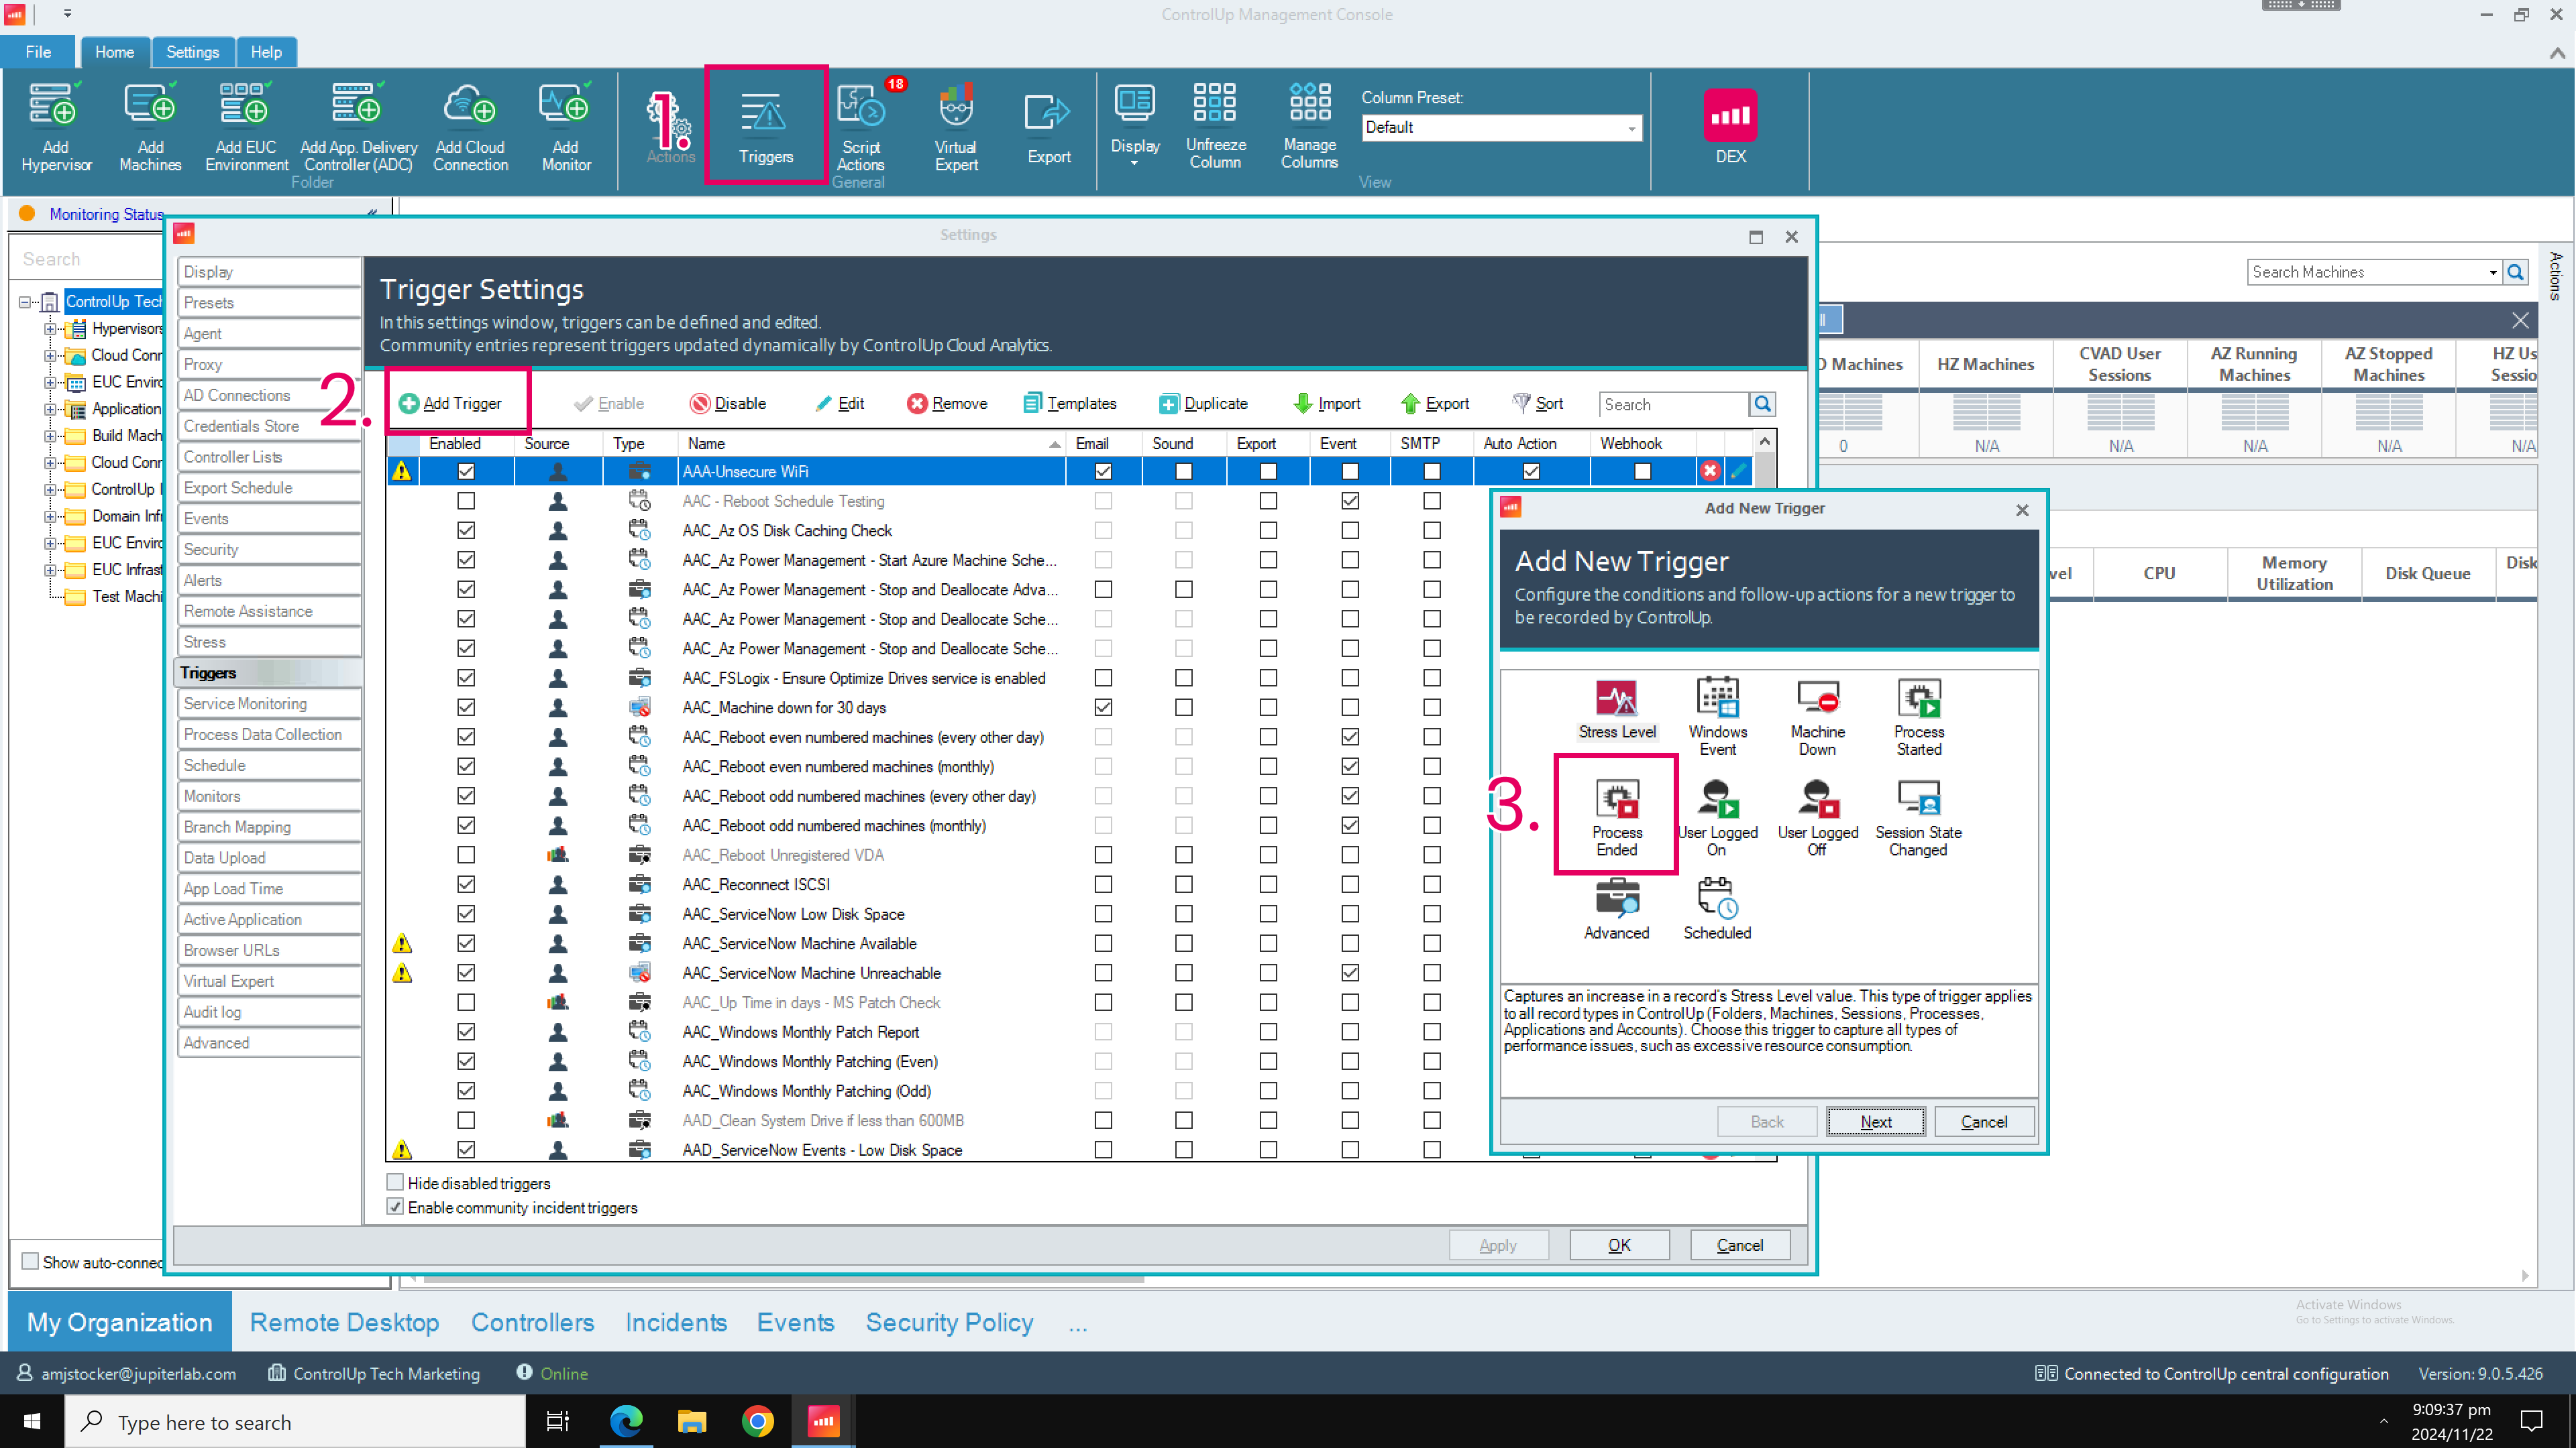Click the Add Hypervisor ribbon icon
Viewport: 2576px width, 1448px height.
pos(56,127)
